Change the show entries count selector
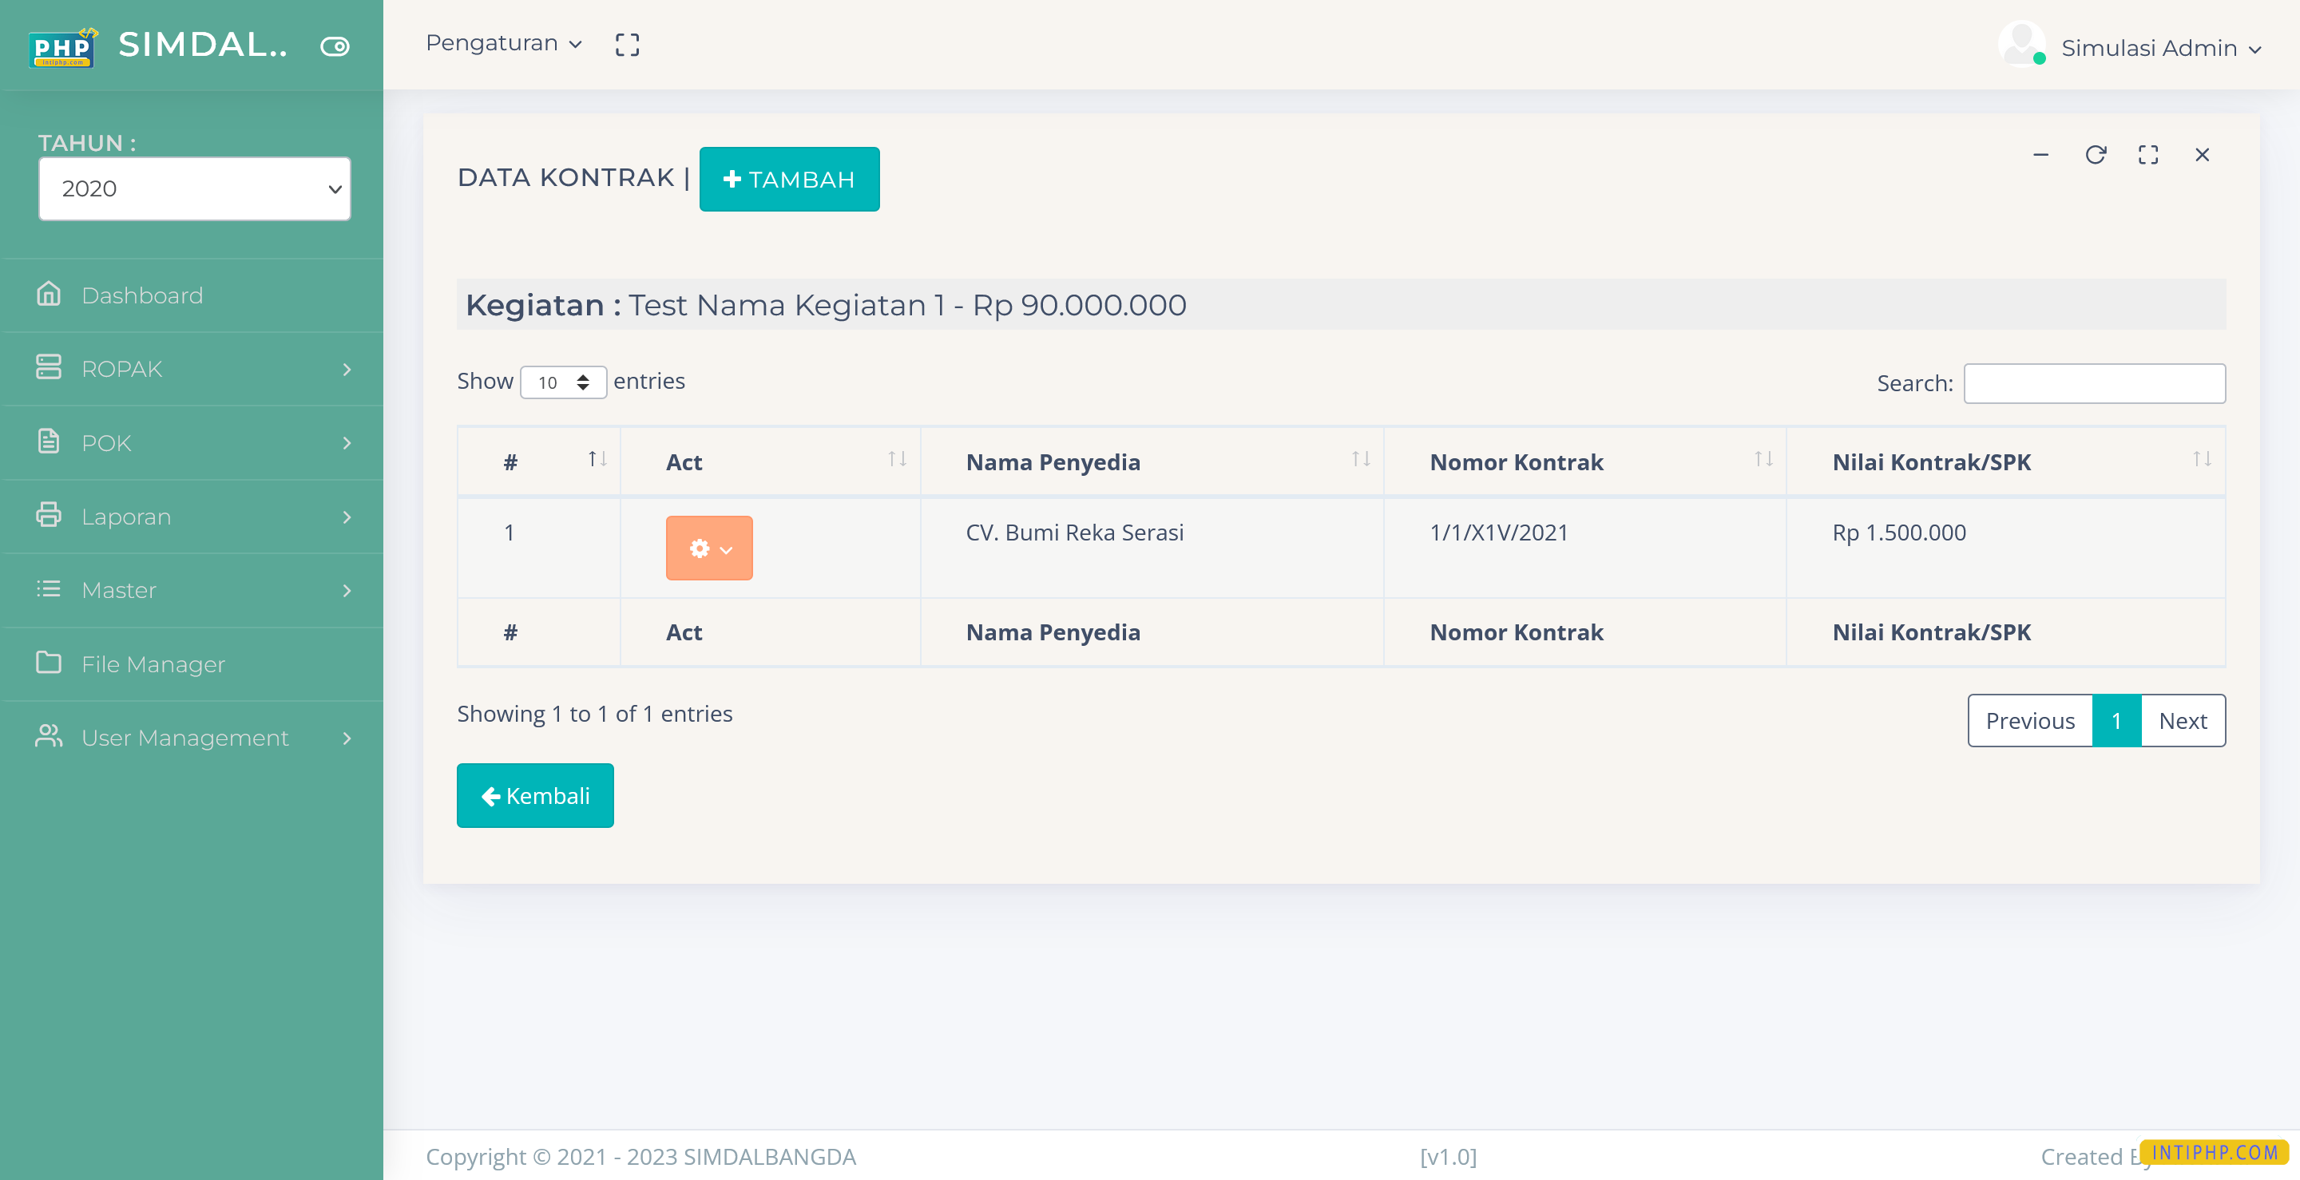 click(x=563, y=382)
